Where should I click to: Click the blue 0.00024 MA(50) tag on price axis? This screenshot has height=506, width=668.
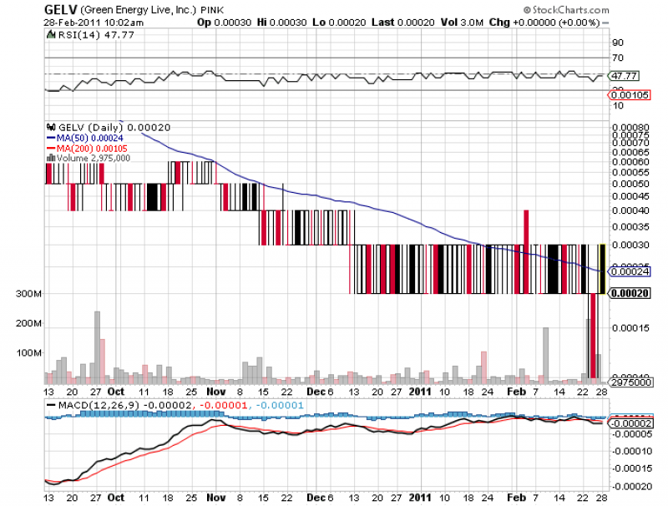[x=630, y=271]
